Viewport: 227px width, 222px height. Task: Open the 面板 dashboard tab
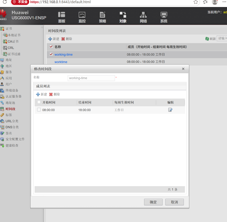coord(62,17)
